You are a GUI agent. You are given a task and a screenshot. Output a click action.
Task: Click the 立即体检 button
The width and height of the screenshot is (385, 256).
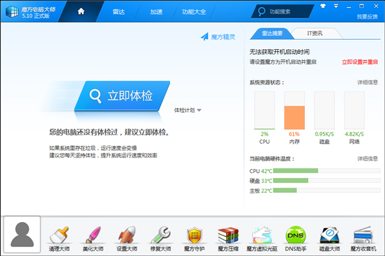[123, 96]
